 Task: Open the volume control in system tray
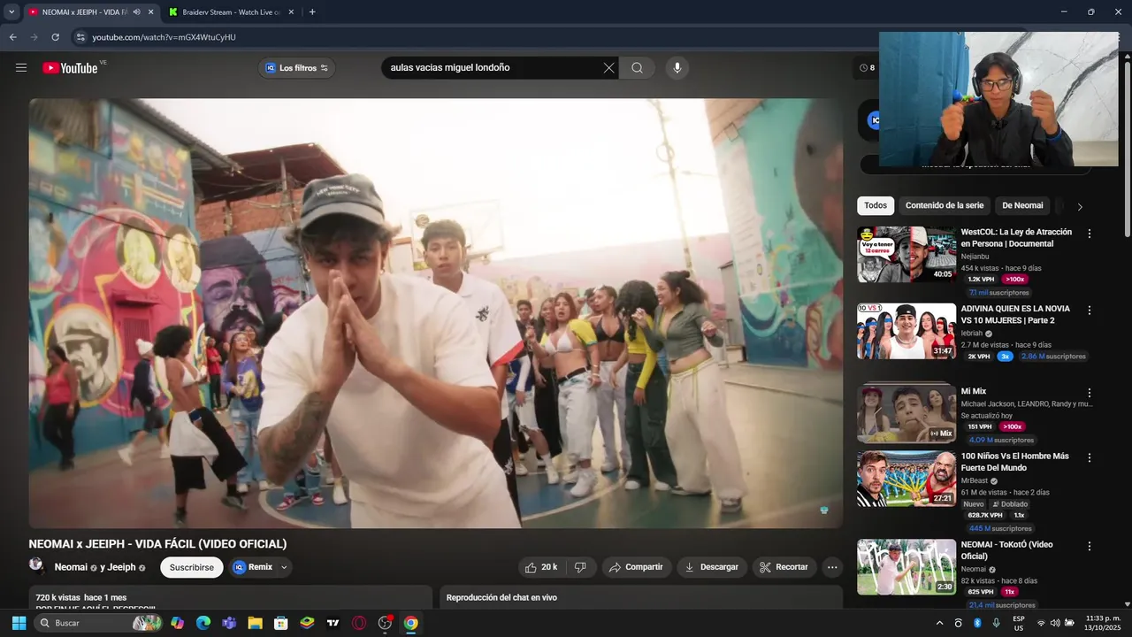[x=1055, y=623]
